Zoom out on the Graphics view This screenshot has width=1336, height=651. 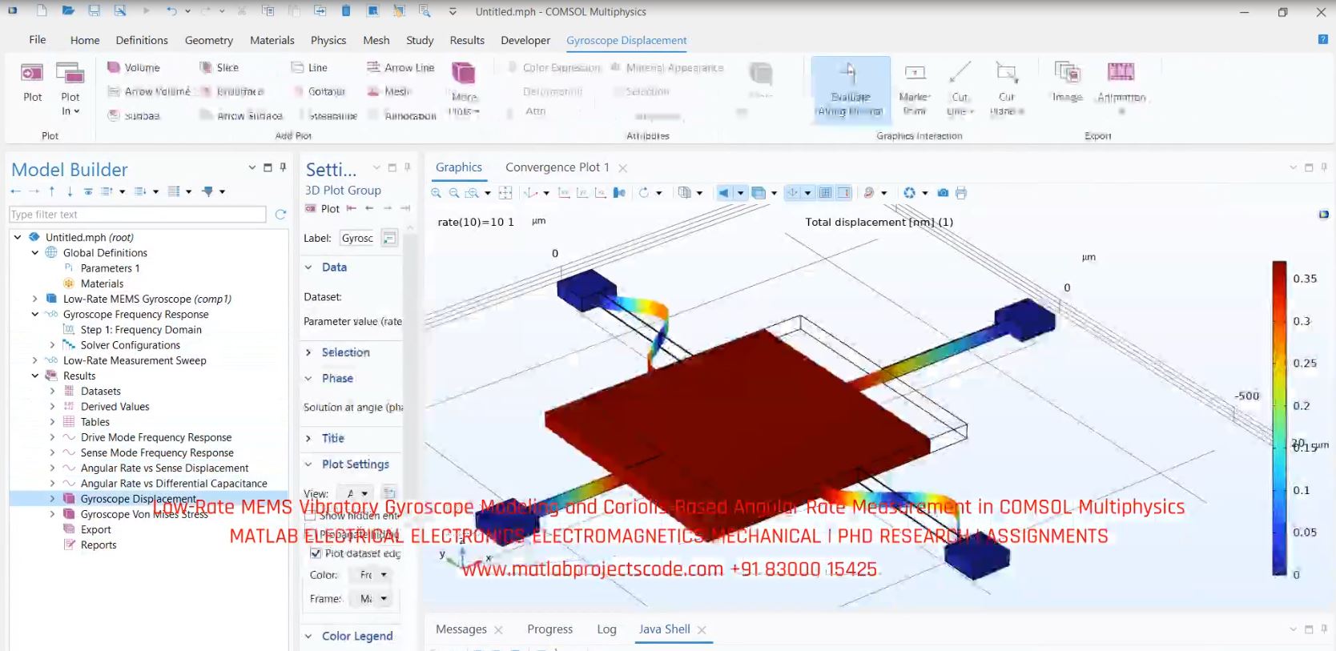pyautogui.click(x=454, y=193)
